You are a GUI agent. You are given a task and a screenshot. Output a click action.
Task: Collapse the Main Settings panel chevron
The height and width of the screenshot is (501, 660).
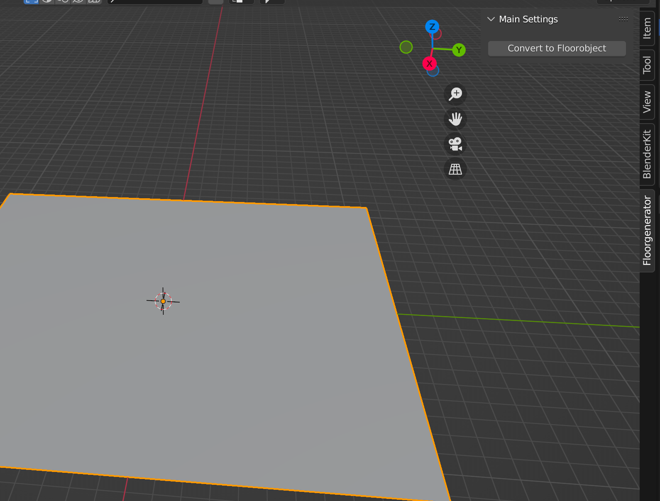tap(491, 19)
